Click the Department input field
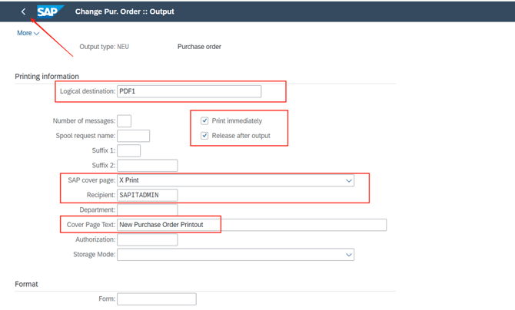The image size is (515, 310). coord(147,210)
